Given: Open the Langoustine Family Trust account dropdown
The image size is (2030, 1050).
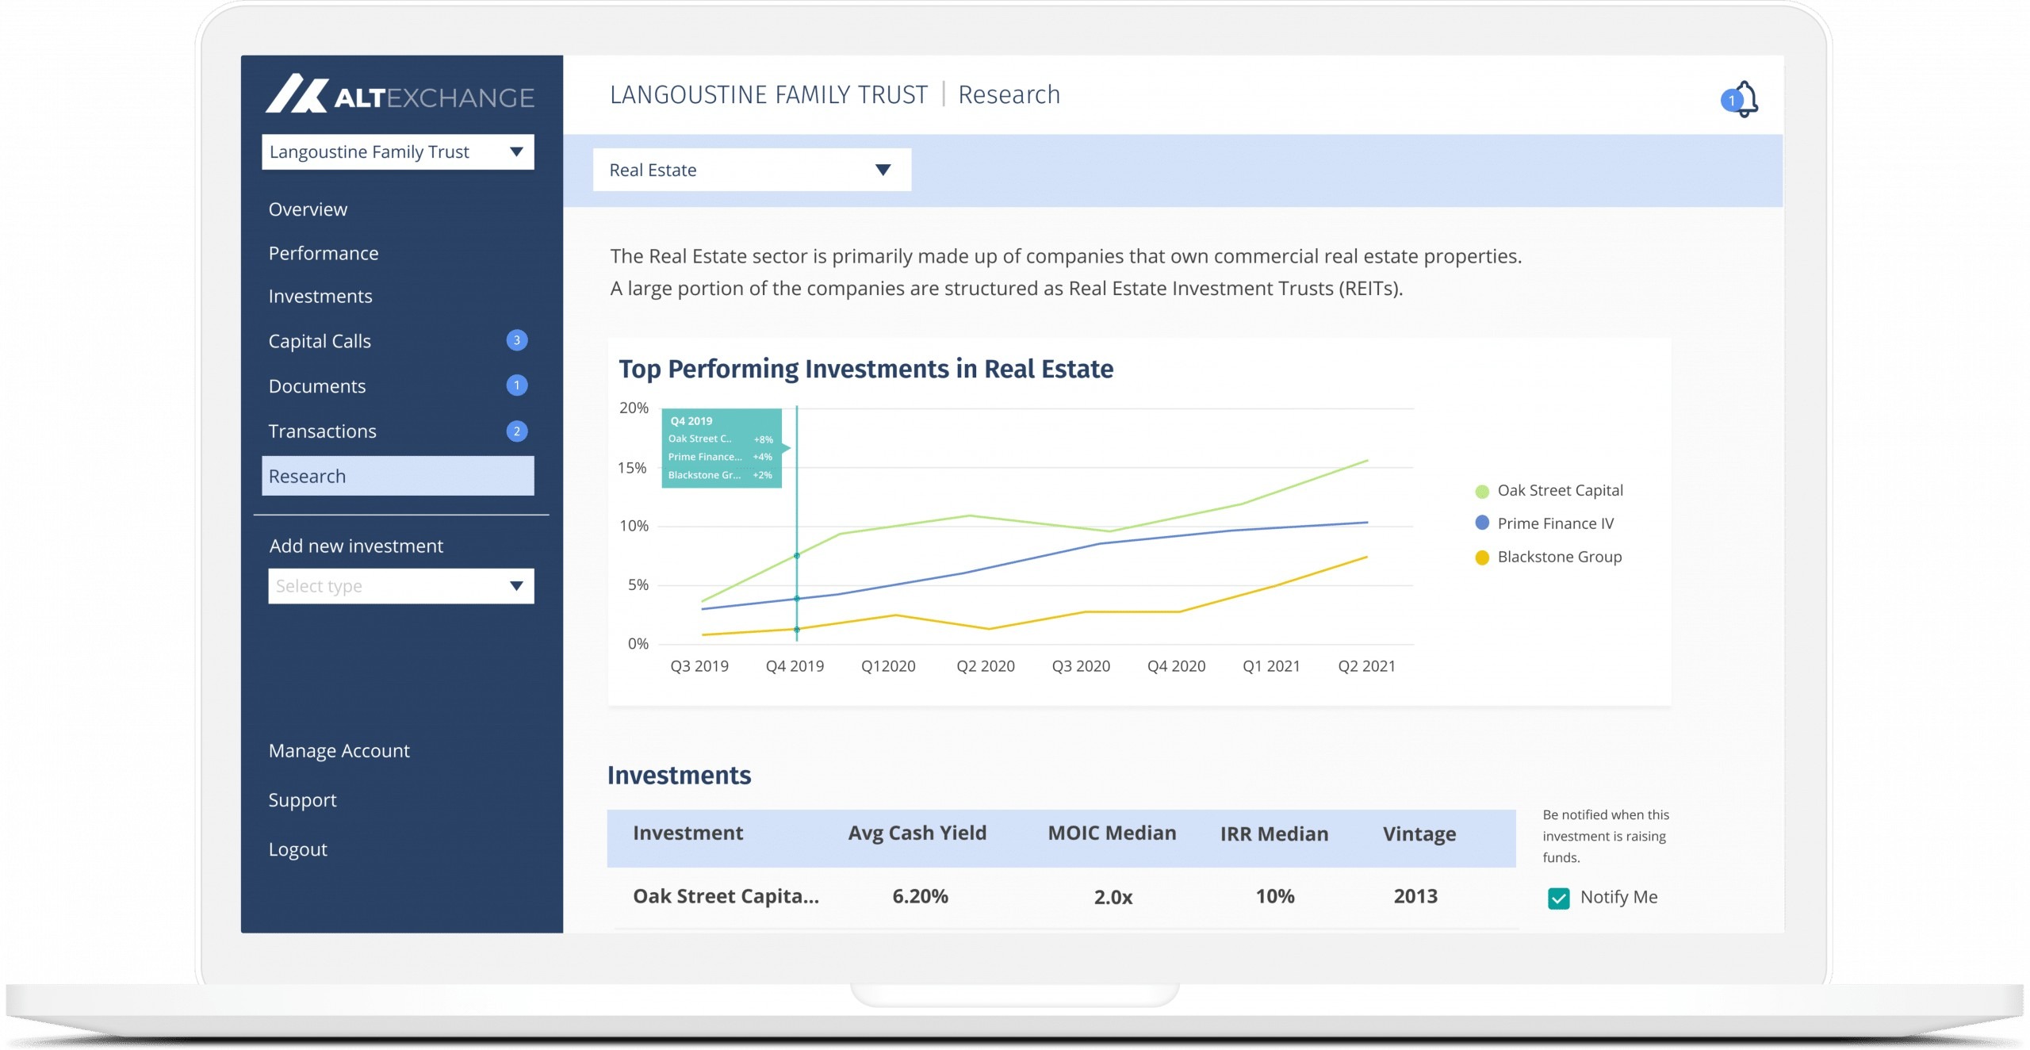Looking at the screenshot, I should (398, 151).
